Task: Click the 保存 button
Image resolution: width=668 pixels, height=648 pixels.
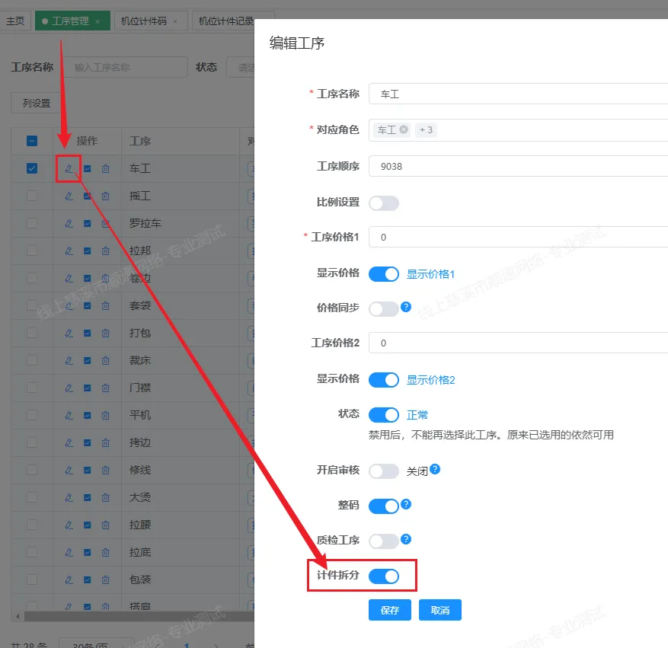Action: [x=390, y=610]
